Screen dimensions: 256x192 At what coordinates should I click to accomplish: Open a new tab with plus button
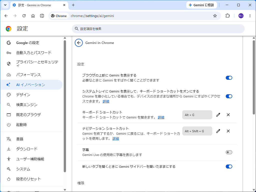(73, 5)
